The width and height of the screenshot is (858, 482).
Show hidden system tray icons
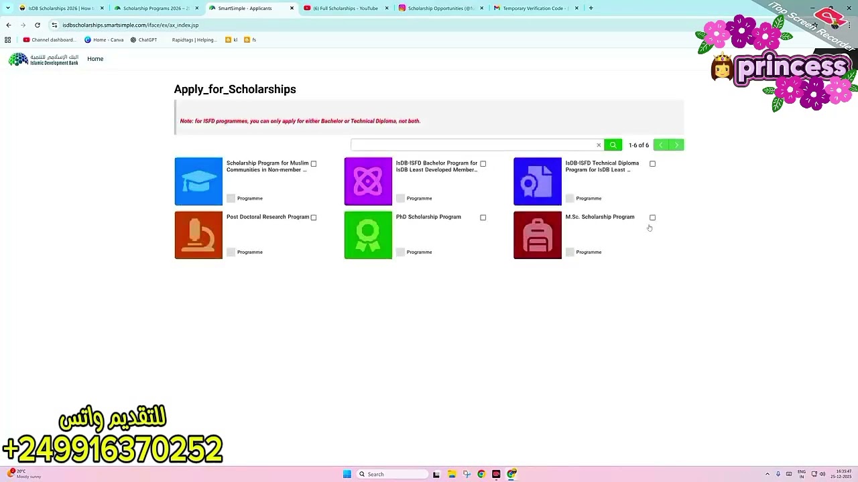[x=768, y=474]
